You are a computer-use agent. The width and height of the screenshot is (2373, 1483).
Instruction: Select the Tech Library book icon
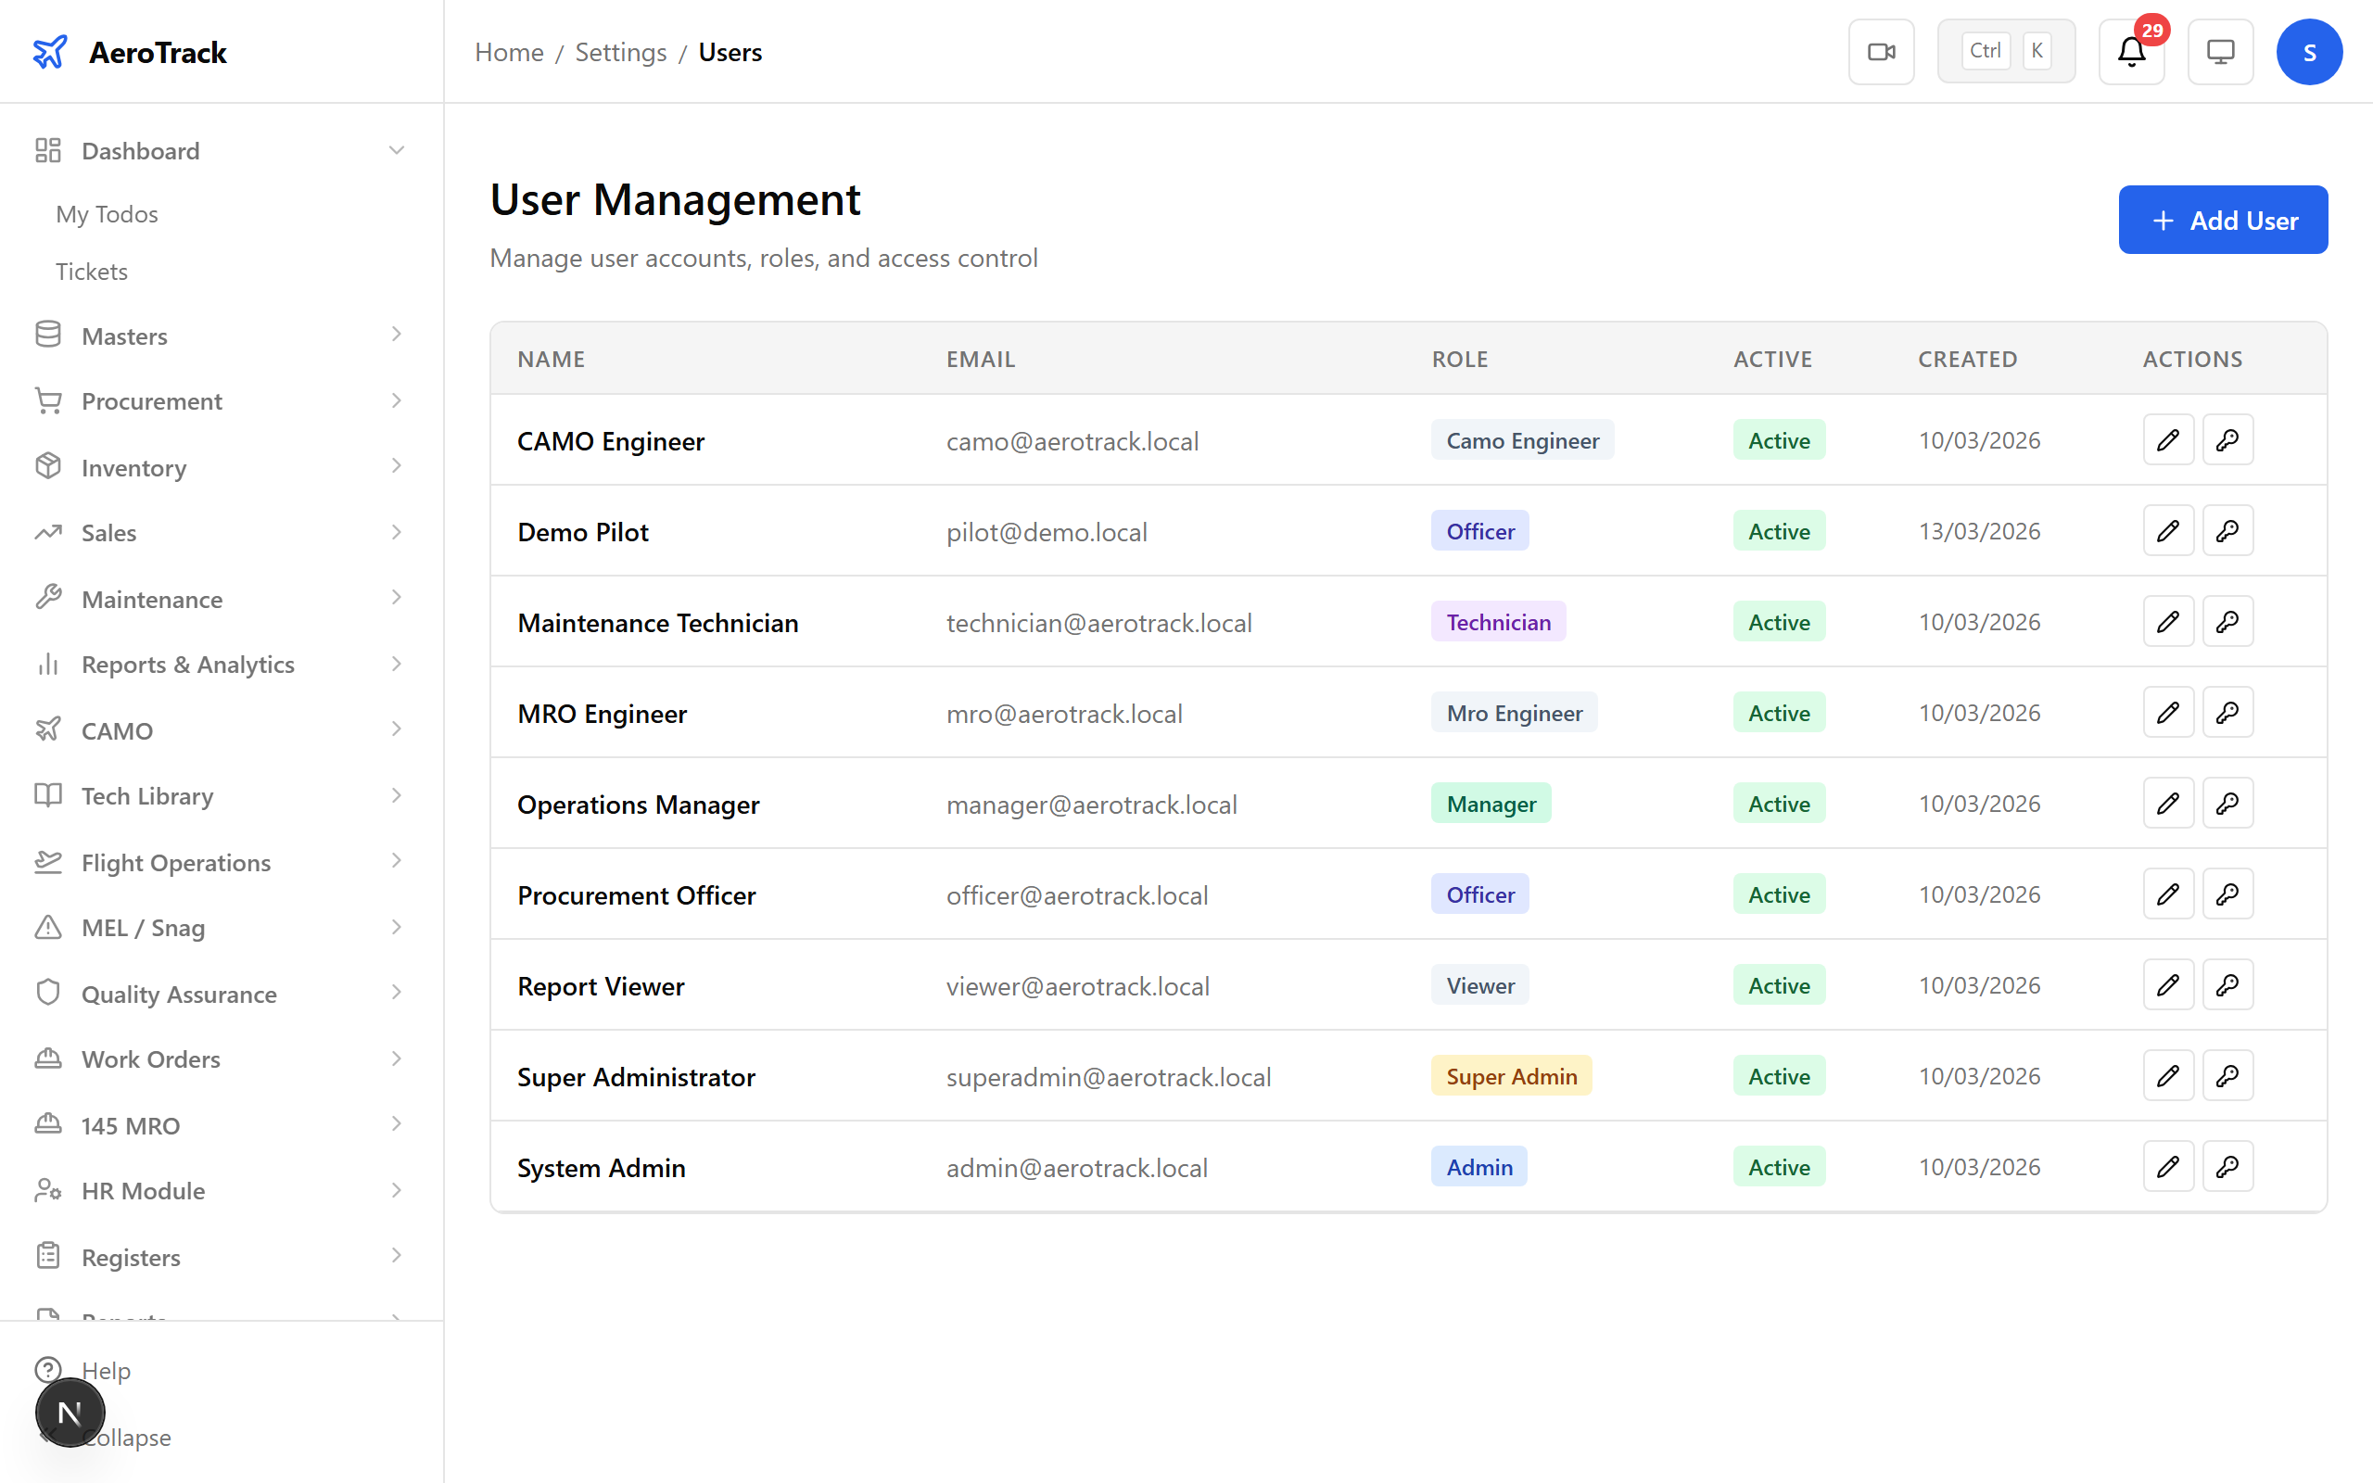pos(48,795)
